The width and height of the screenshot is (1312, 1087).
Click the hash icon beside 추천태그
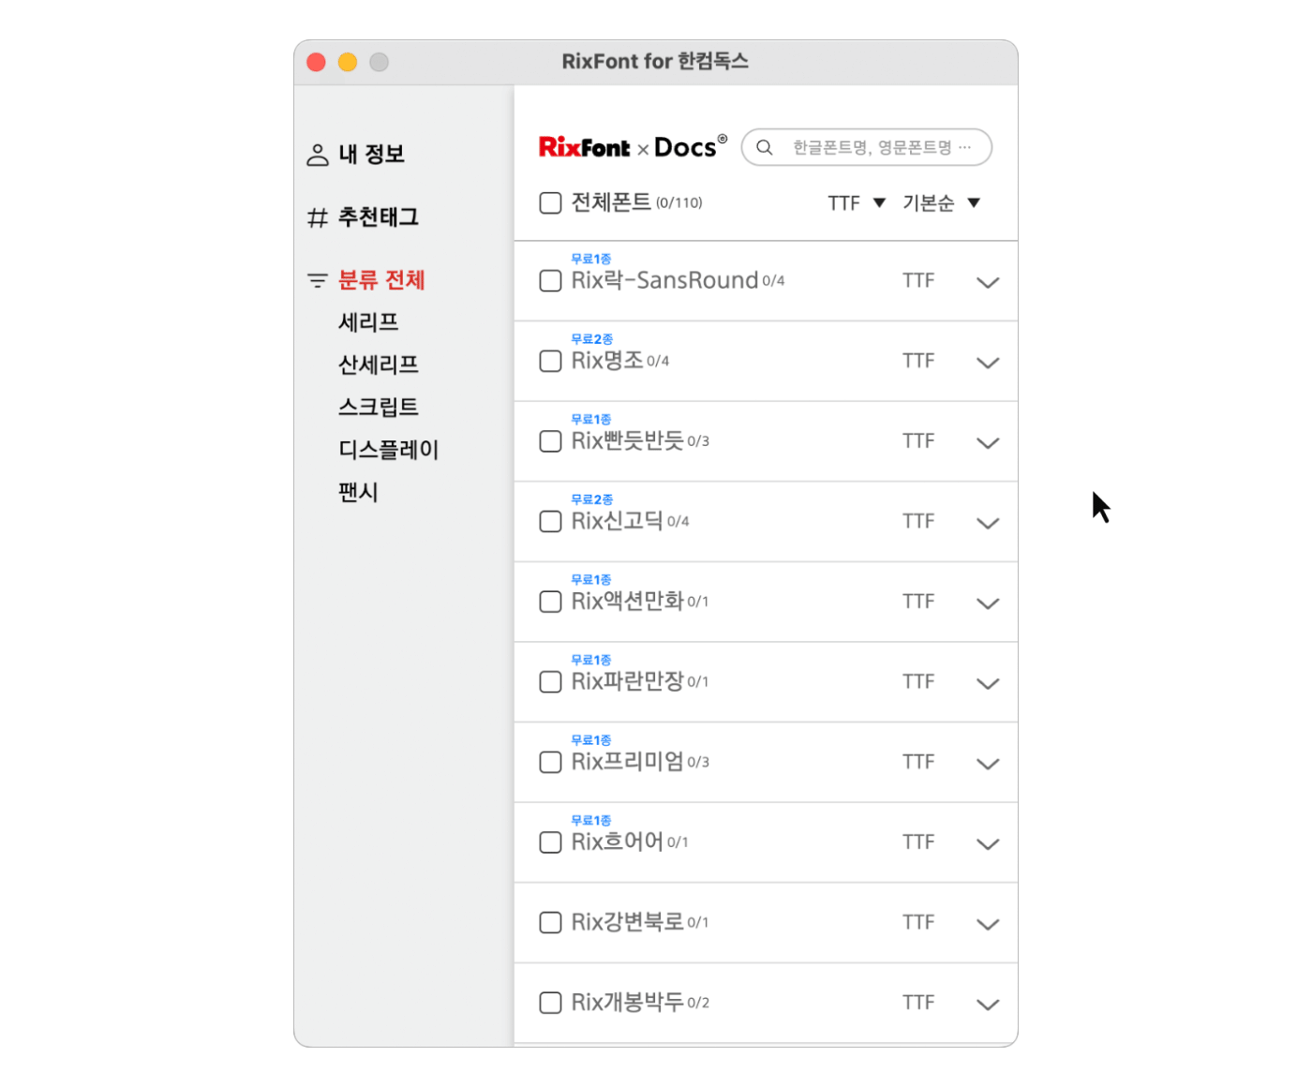(x=318, y=218)
